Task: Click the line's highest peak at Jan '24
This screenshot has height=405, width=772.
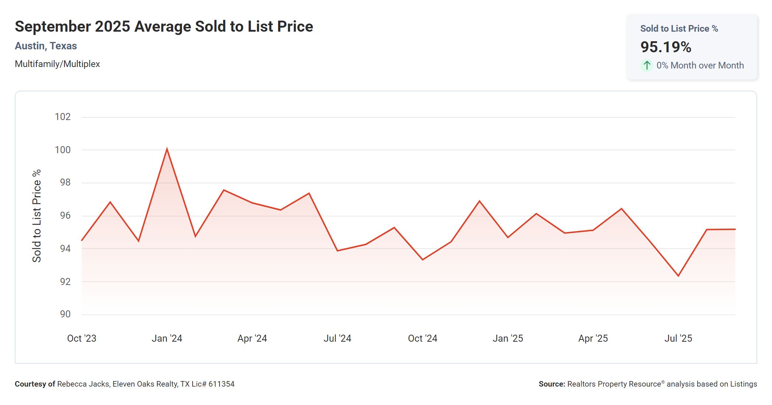Action: (167, 149)
